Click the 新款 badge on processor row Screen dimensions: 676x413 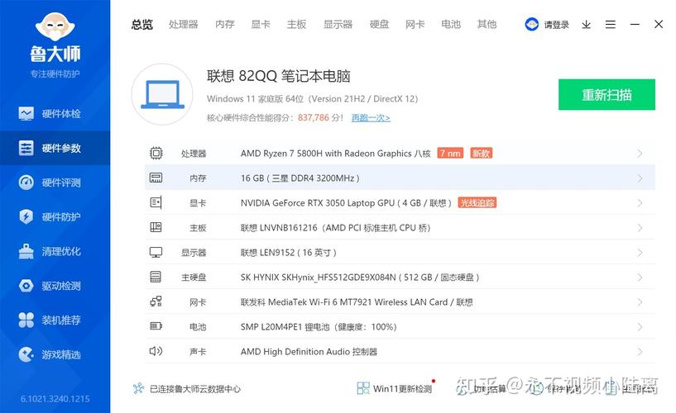tap(481, 153)
